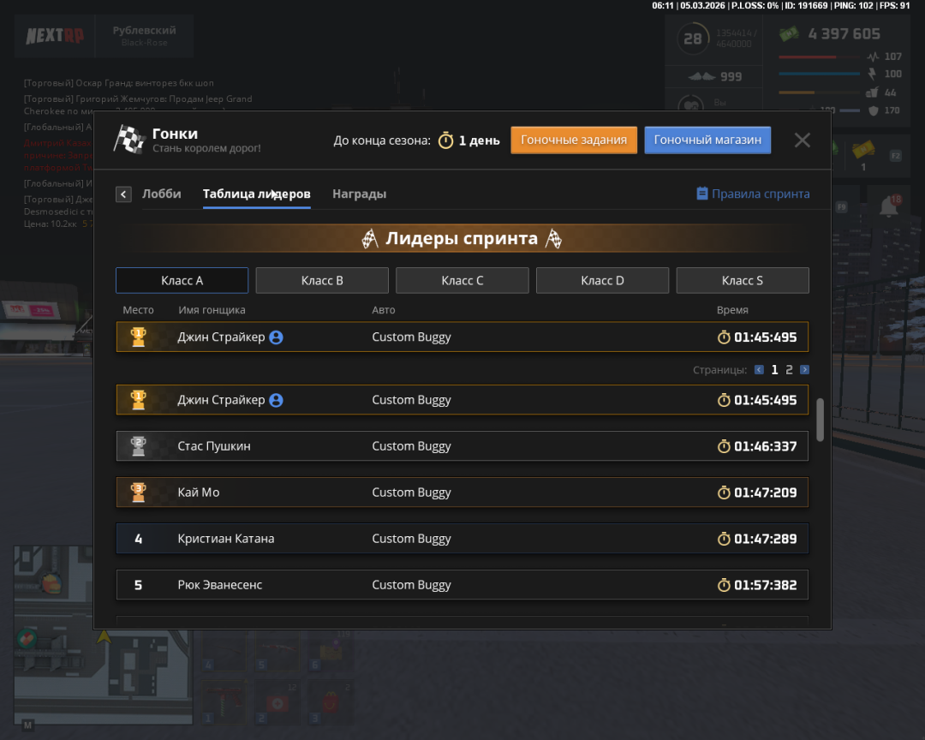Screen dimensions: 925x740
Task: Switch to the Награды tab
Action: (x=359, y=194)
